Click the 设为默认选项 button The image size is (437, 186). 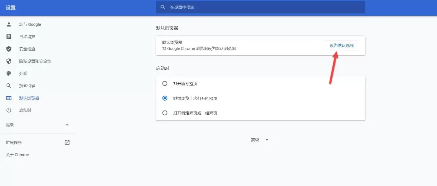click(x=342, y=45)
